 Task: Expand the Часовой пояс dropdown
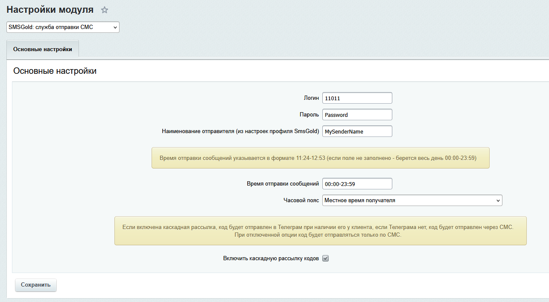point(412,200)
